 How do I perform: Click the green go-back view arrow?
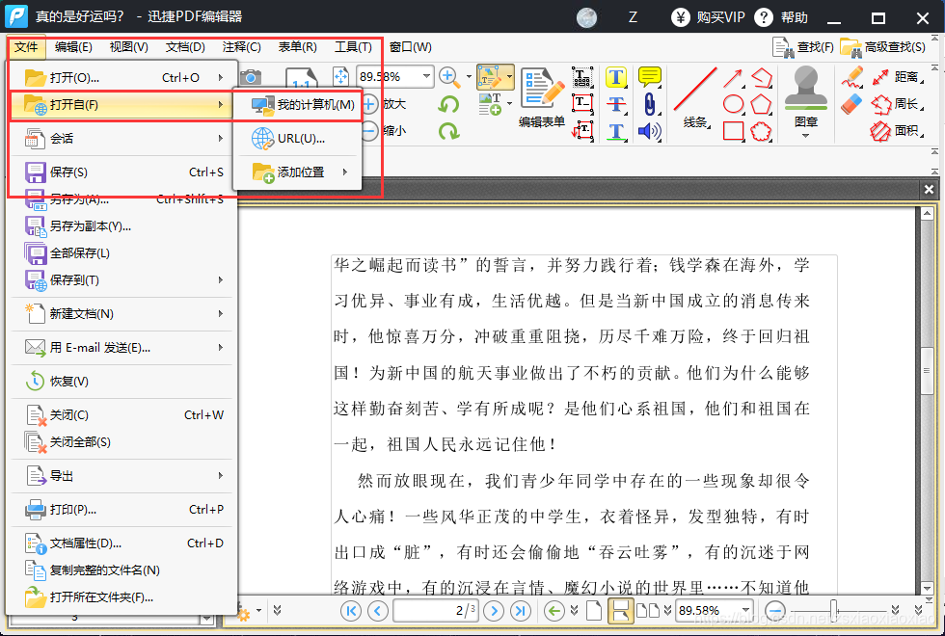pyautogui.click(x=553, y=611)
